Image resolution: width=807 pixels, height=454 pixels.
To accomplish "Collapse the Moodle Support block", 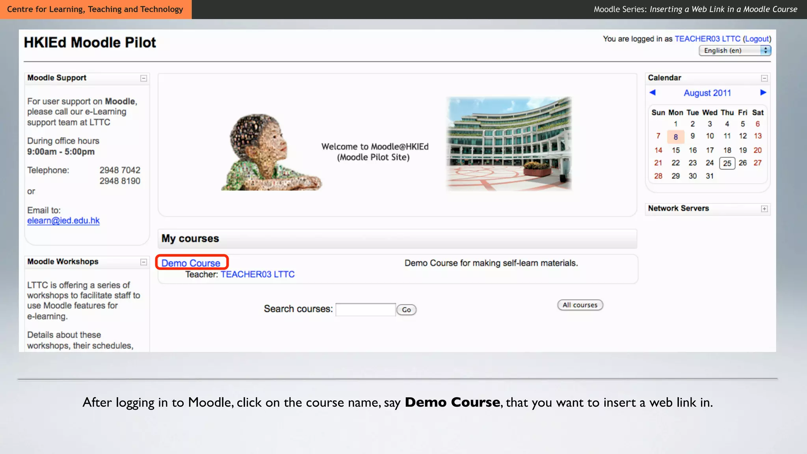I will pyautogui.click(x=144, y=78).
